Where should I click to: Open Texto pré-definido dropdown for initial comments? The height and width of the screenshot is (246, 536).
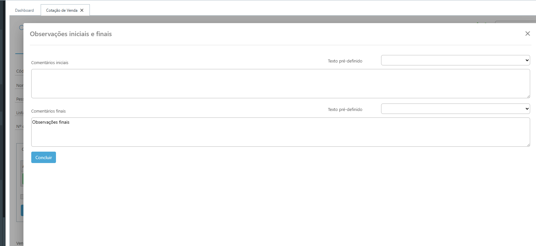point(455,60)
